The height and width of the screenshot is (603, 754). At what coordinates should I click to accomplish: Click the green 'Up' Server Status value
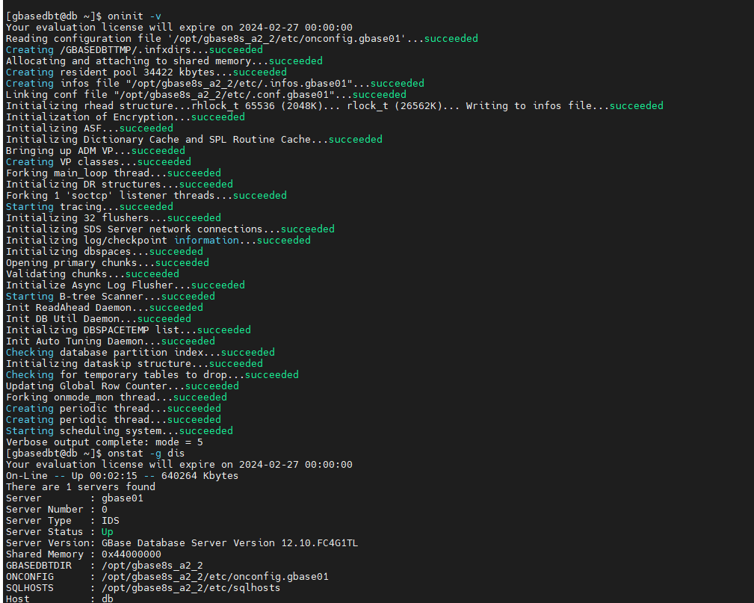(x=107, y=532)
